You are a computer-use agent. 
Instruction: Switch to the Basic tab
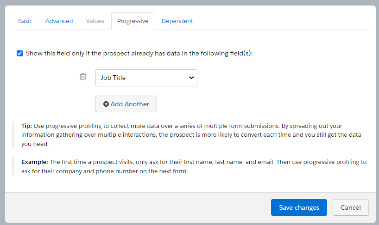25,21
